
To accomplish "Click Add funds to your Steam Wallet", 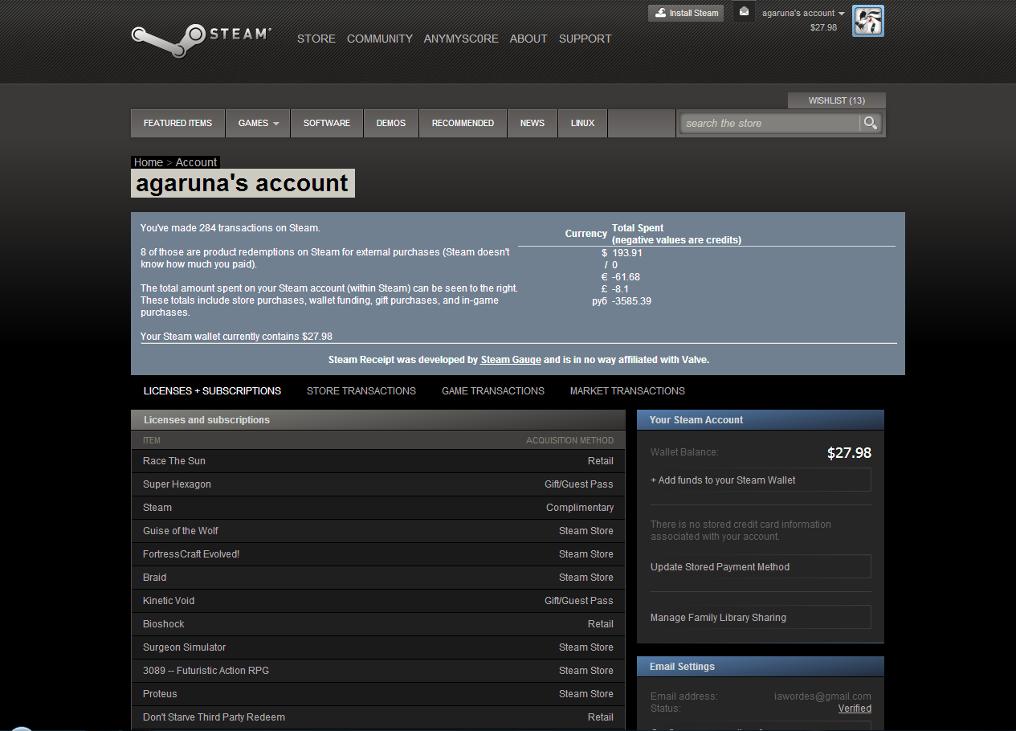I will click(761, 480).
